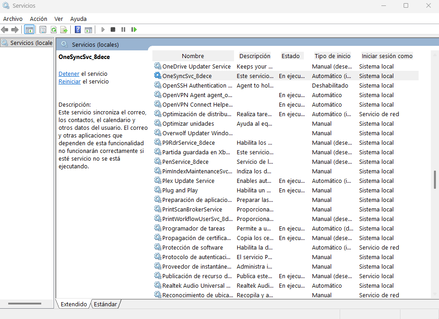The width and height of the screenshot is (439, 319).
Task: Click 'Realtek Audi...' description cell
Action: coord(255,285)
